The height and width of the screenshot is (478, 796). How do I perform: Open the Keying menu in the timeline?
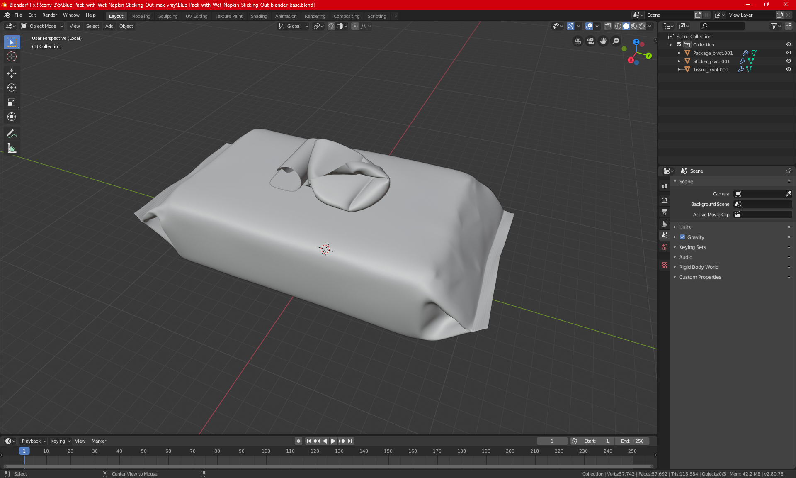pyautogui.click(x=60, y=441)
